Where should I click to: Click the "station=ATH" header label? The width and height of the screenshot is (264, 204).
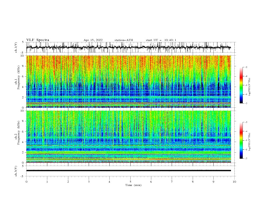pyautogui.click(x=124, y=40)
